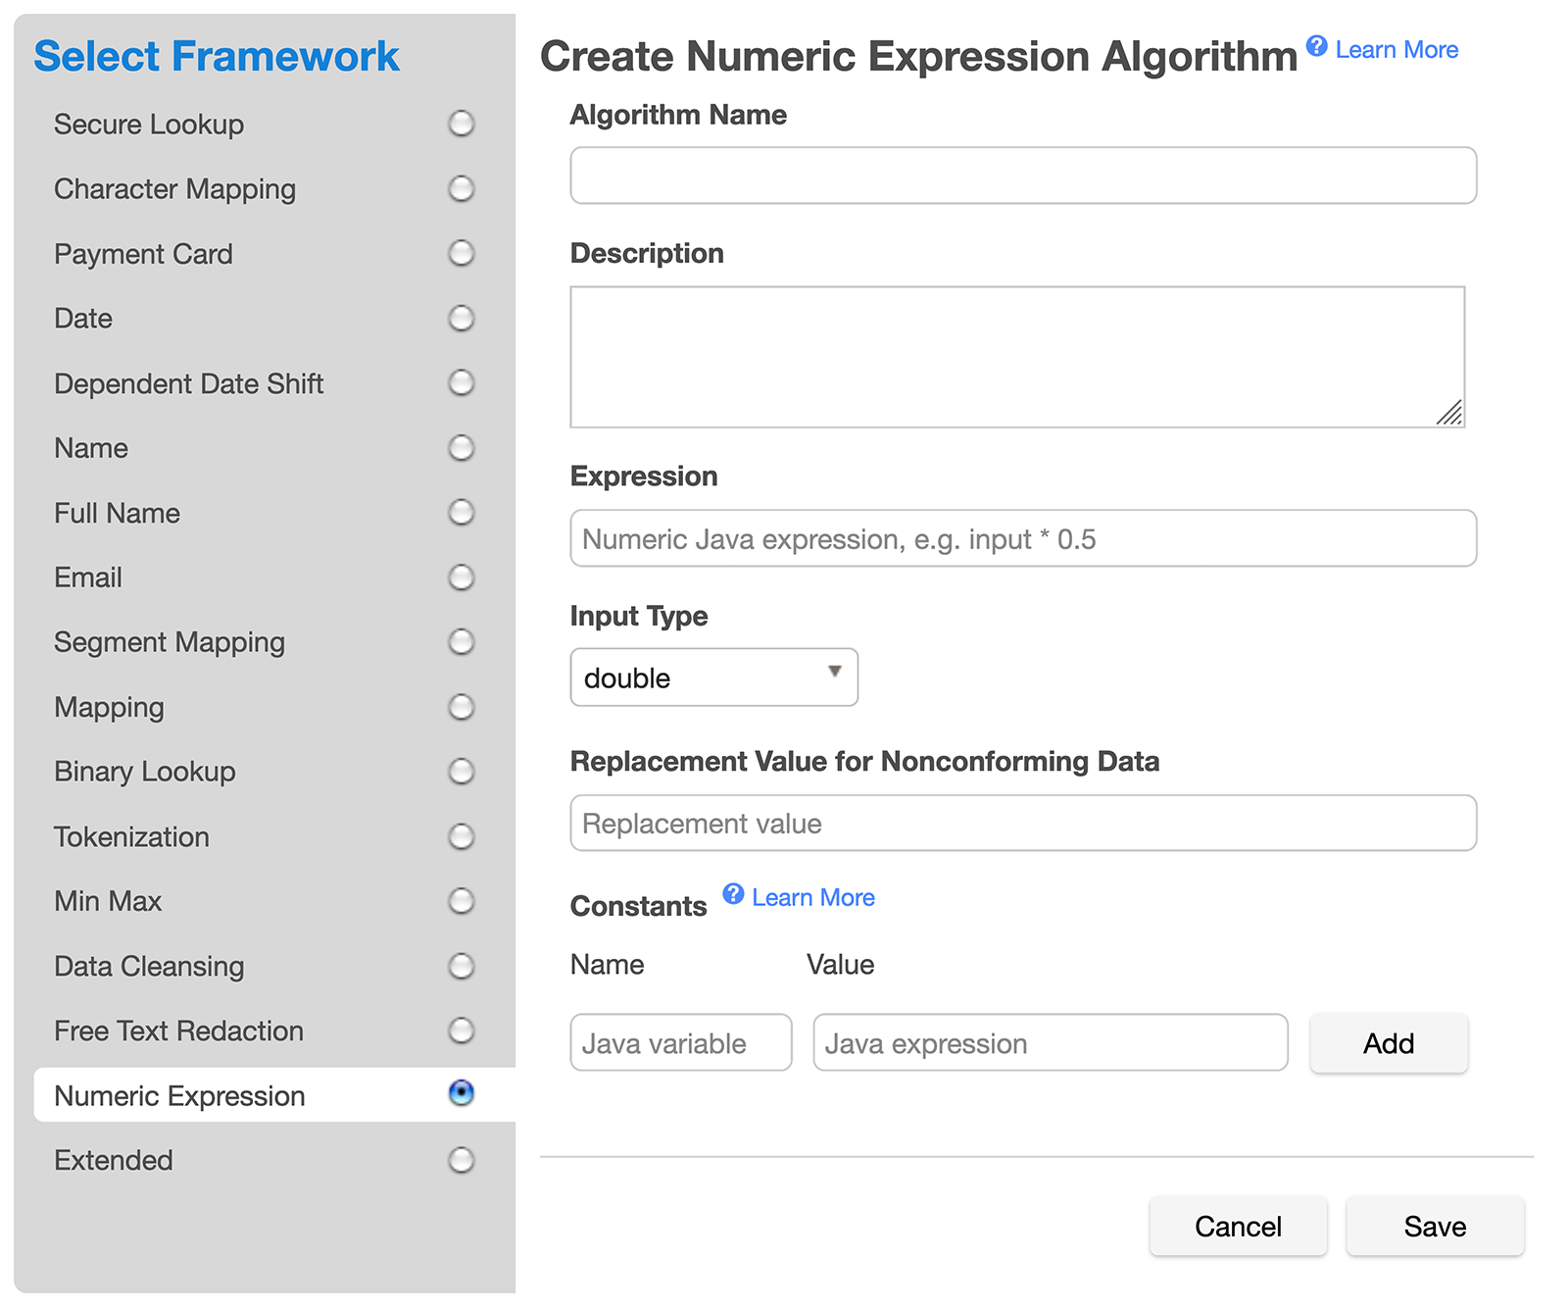Click the help icon beside the page title
The image size is (1568, 1307).
(x=1316, y=46)
